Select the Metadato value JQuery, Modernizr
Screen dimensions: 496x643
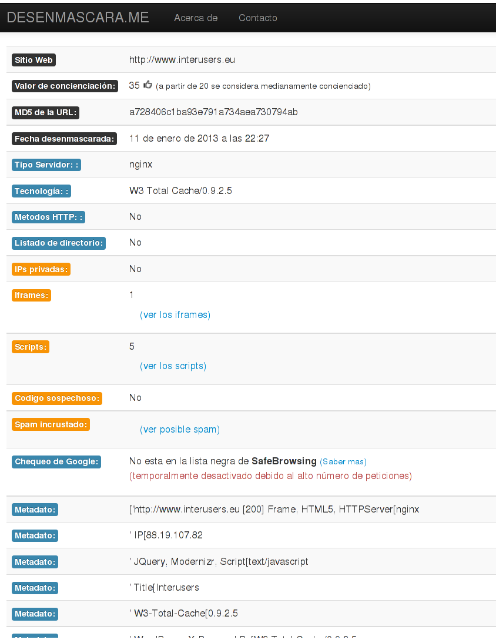[219, 562]
